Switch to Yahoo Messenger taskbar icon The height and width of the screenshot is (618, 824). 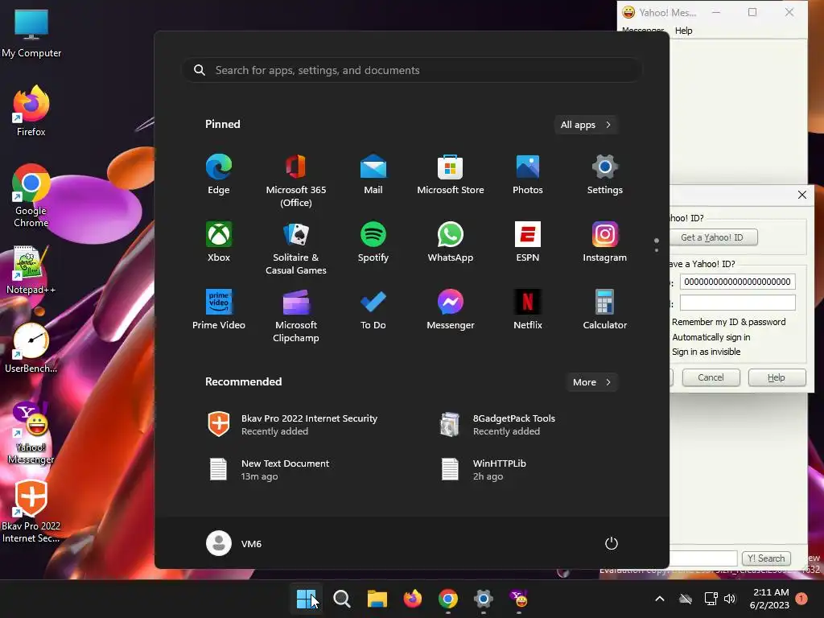518,599
